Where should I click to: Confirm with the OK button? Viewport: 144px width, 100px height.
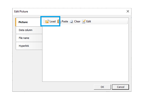click(x=102, y=87)
